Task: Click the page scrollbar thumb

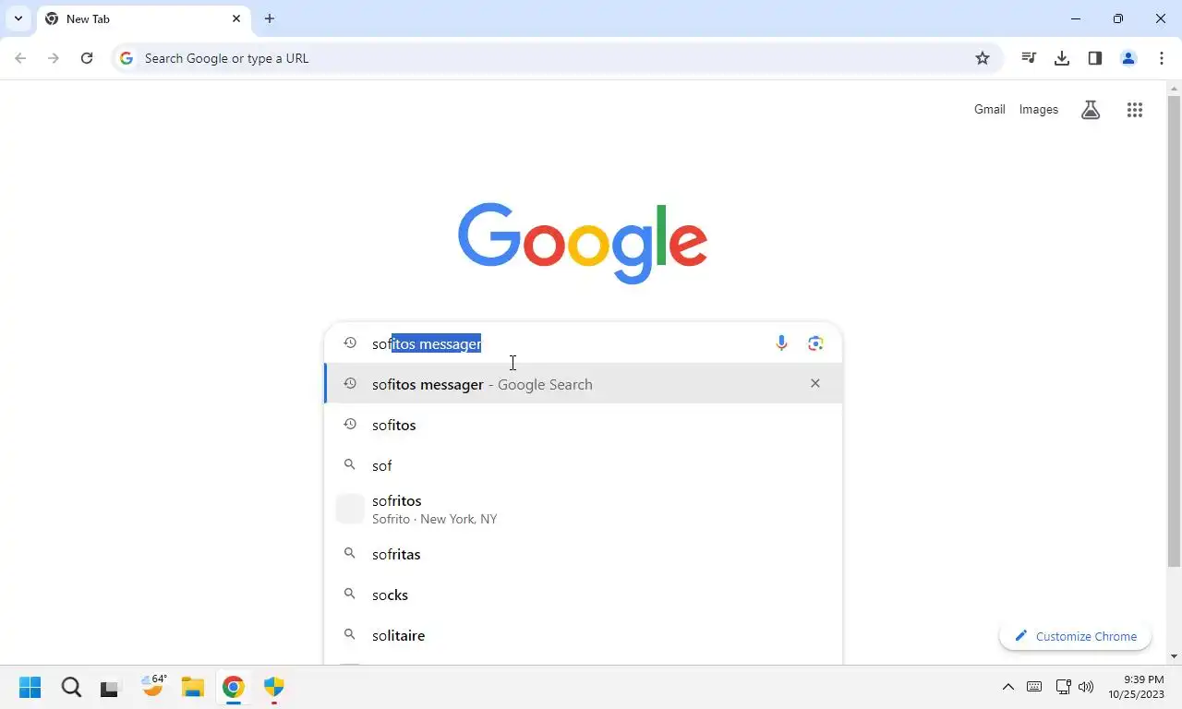Action: pyautogui.click(x=1174, y=332)
